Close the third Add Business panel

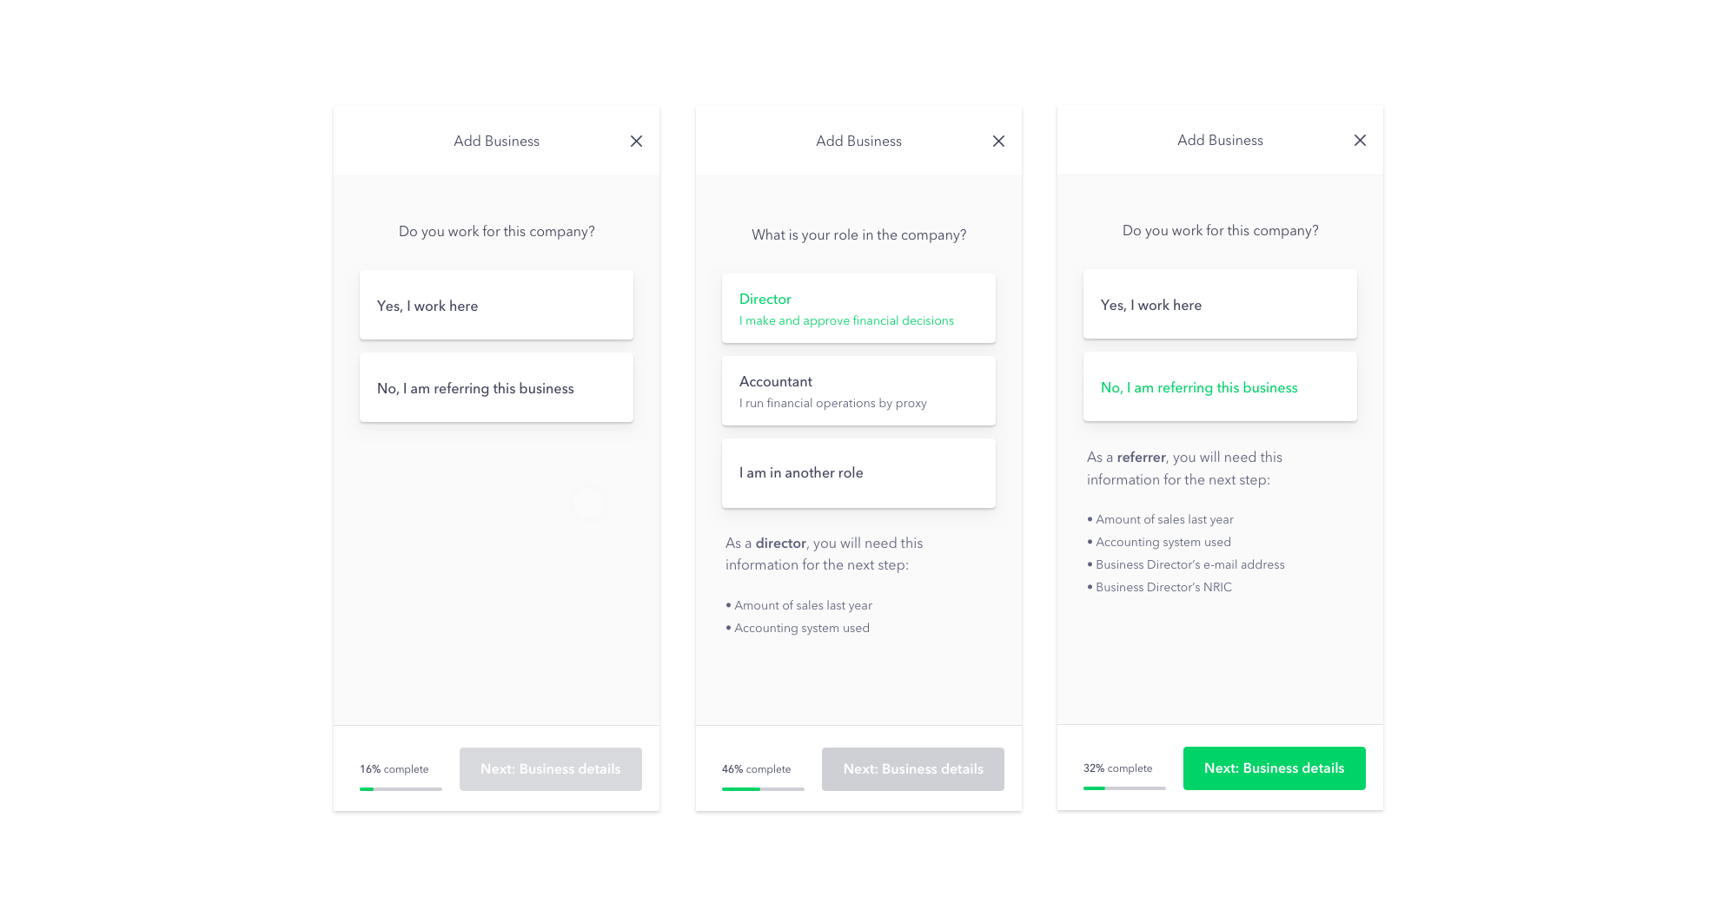tap(1360, 140)
